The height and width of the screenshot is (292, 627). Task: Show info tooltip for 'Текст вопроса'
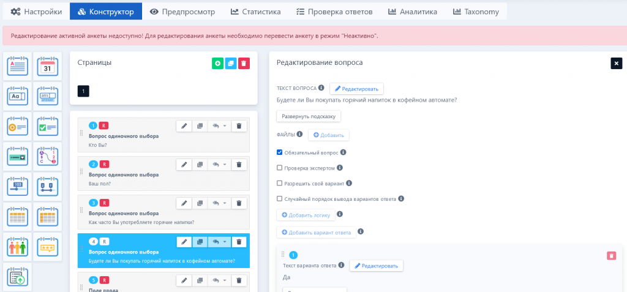pos(321,88)
